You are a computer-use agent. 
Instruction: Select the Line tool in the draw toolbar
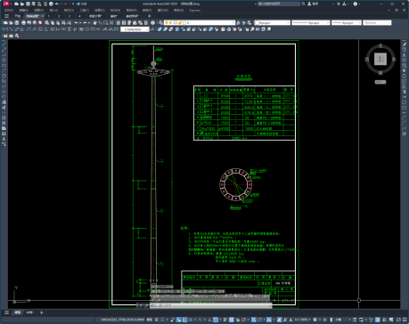4,44
